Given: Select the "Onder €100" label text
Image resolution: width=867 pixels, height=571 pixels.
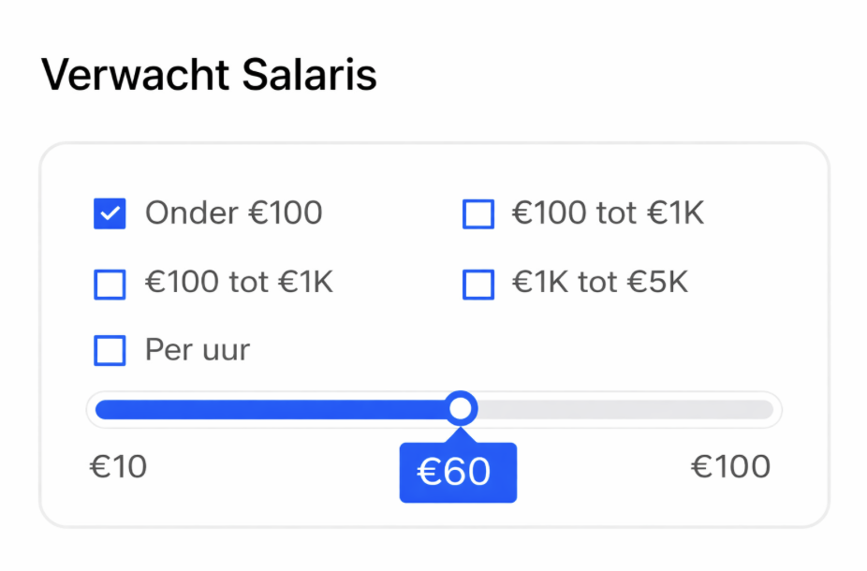Looking at the screenshot, I should (x=233, y=213).
